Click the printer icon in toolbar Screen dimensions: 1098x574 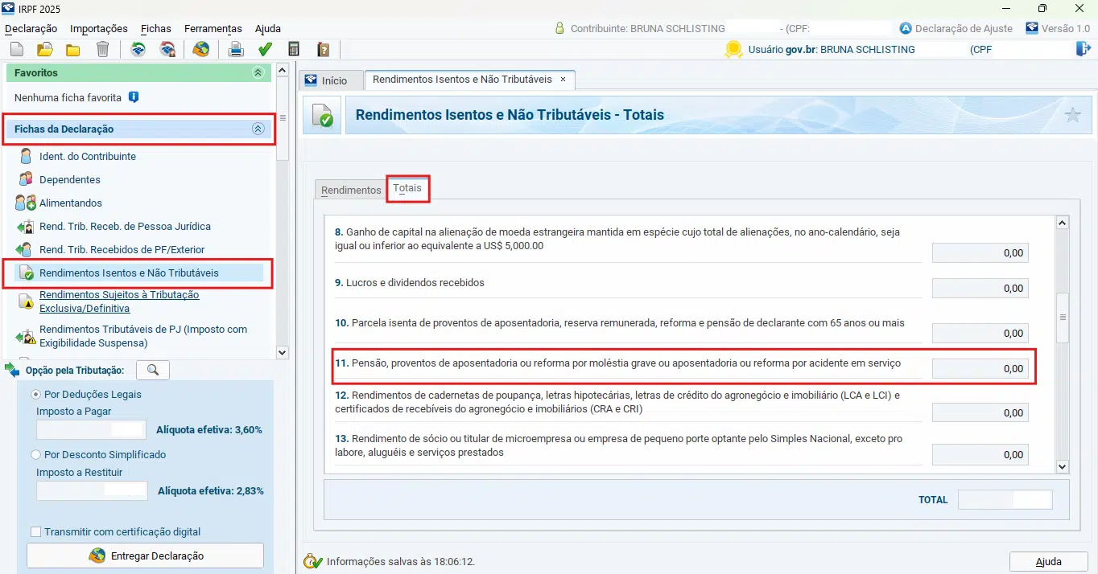tap(236, 50)
